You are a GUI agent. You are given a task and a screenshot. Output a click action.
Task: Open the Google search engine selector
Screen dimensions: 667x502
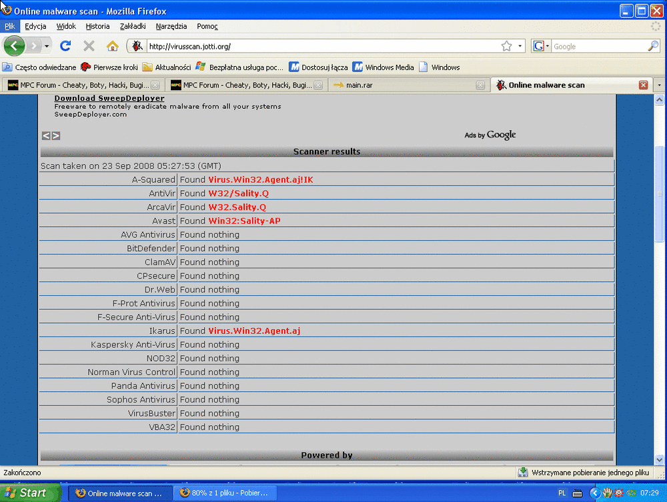pos(542,46)
